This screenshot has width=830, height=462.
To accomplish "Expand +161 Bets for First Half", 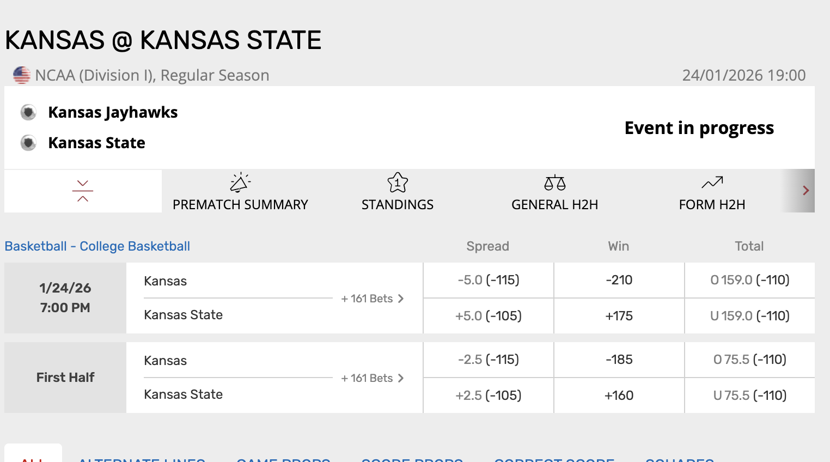I will pos(373,378).
